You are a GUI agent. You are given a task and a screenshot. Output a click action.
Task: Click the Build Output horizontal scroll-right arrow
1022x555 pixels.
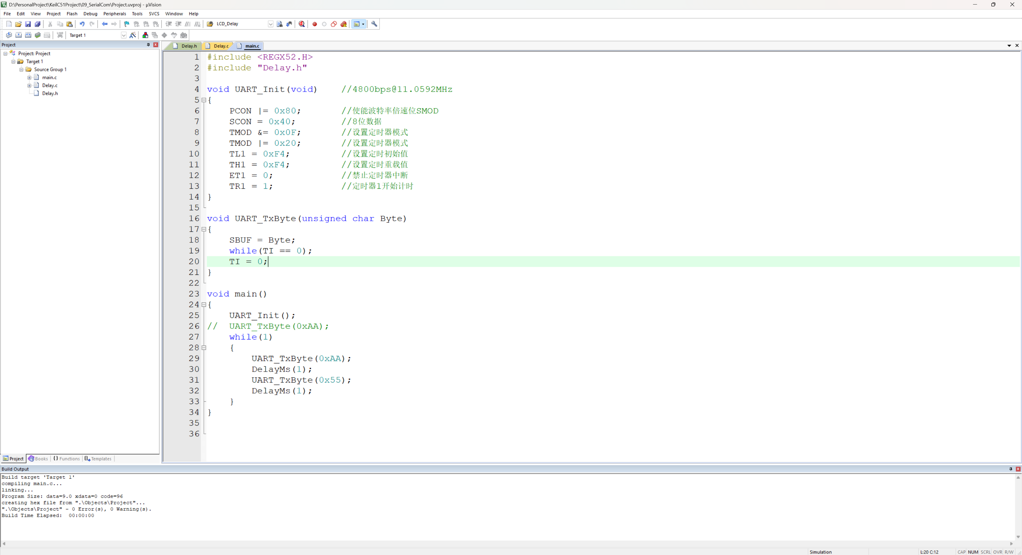tap(1011, 544)
